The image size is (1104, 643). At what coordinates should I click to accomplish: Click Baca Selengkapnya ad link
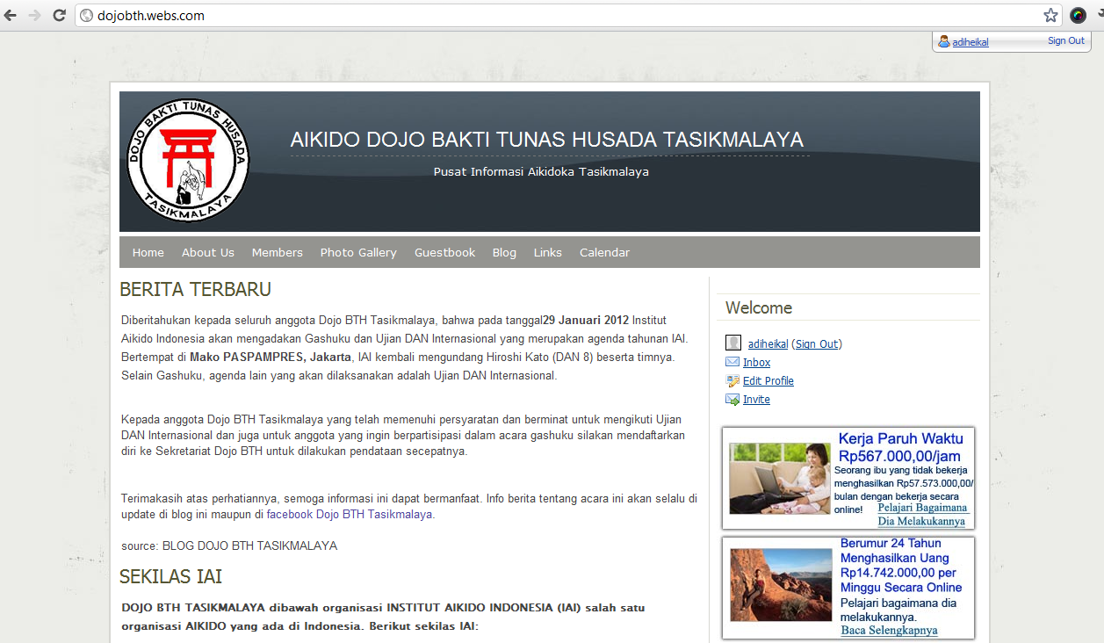point(889,631)
